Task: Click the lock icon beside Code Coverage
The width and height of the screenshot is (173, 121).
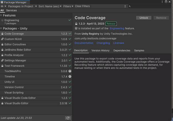Action: [2, 34]
